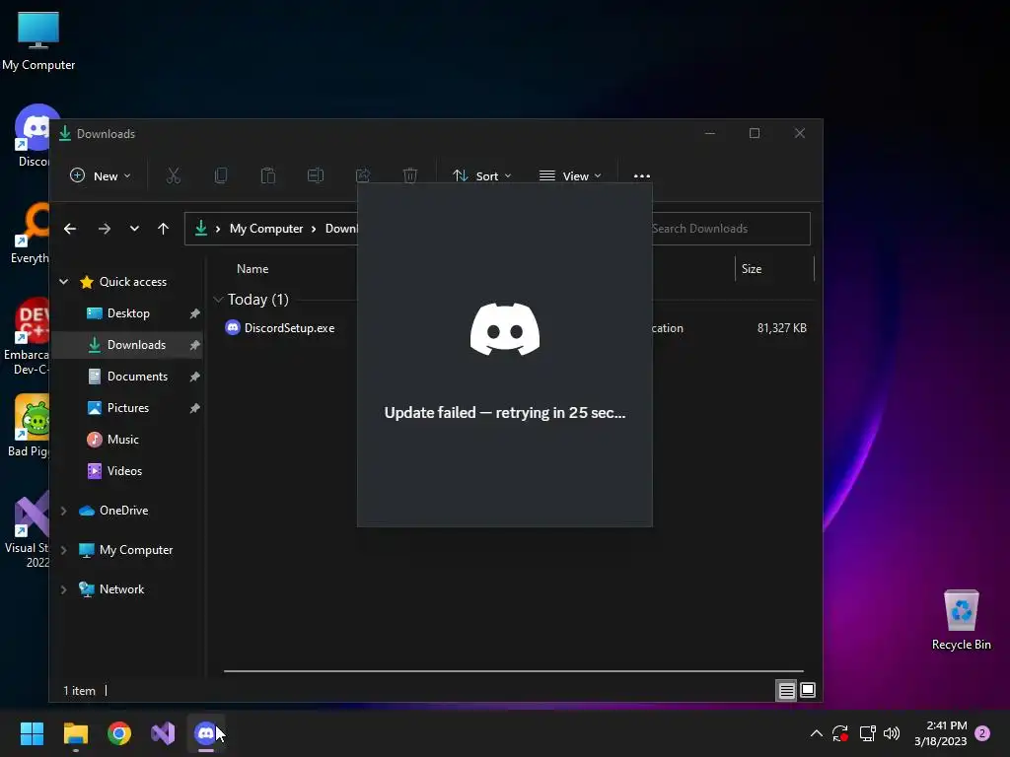Click the Paste clipboard icon
The width and height of the screenshot is (1010, 757).
tap(268, 175)
